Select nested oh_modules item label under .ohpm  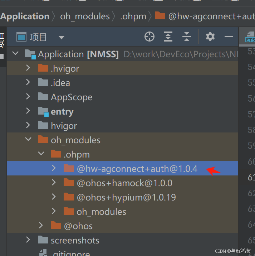(x=102, y=212)
